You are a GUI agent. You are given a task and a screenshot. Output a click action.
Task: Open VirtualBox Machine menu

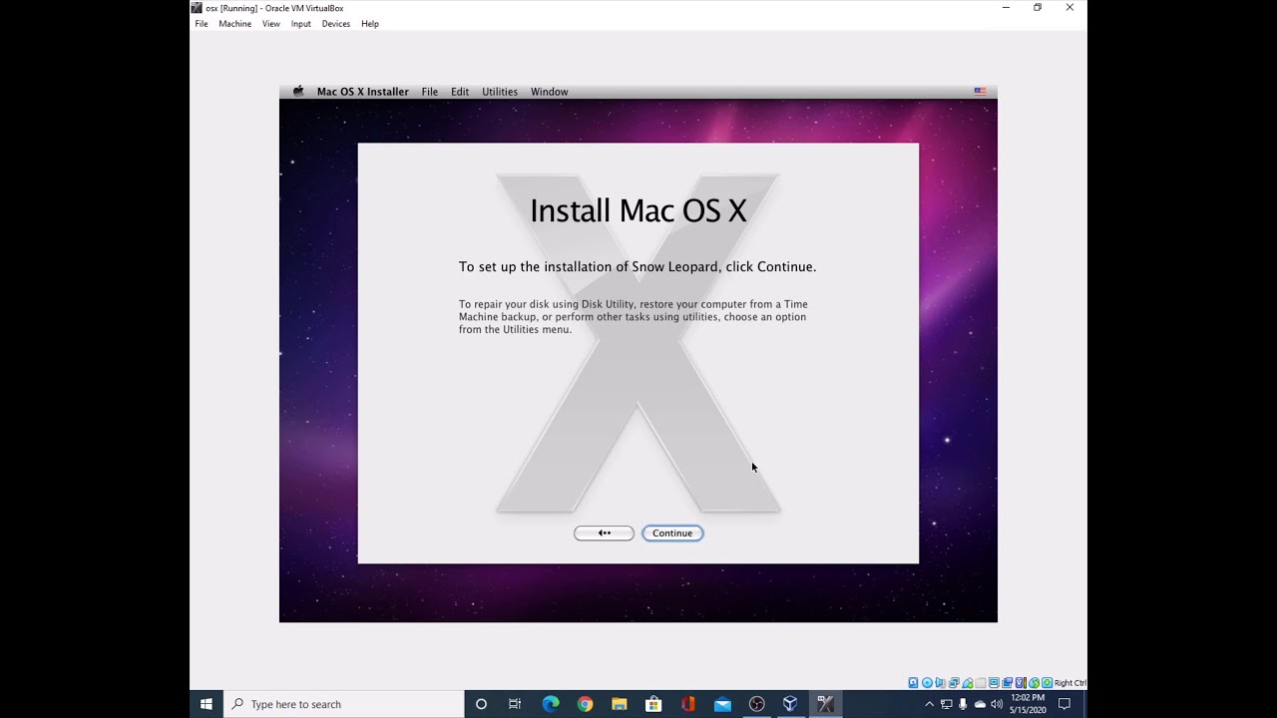(x=234, y=24)
